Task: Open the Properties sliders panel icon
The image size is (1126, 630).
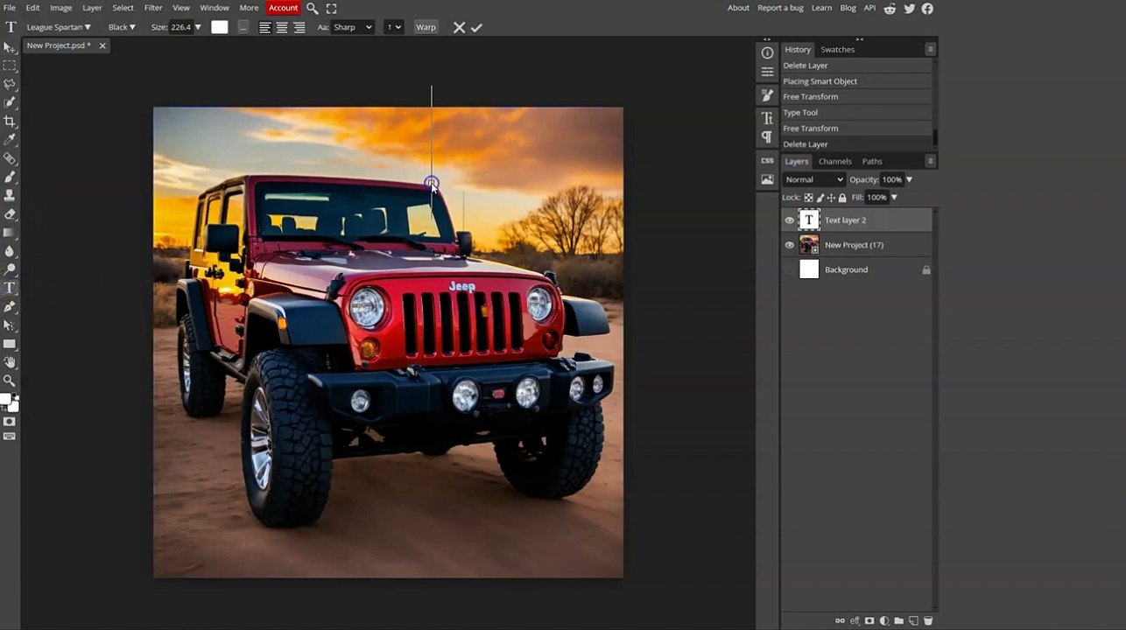Action: tap(767, 72)
